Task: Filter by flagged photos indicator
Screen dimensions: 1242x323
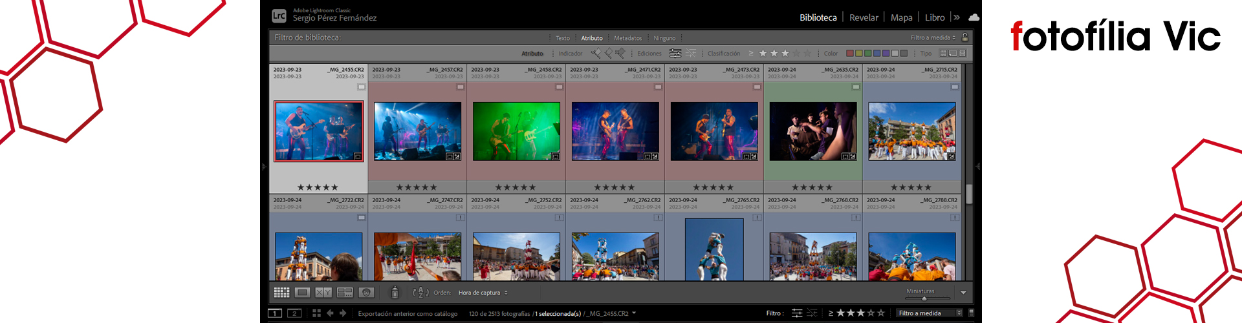Action: (596, 53)
